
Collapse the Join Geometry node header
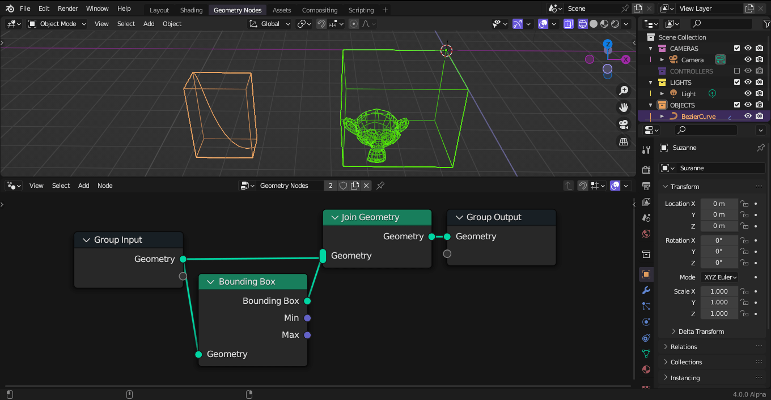pos(334,217)
